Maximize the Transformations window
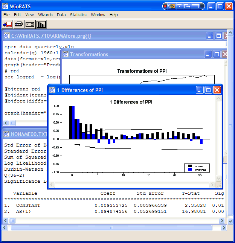This screenshot has height=243, width=235. (217, 54)
